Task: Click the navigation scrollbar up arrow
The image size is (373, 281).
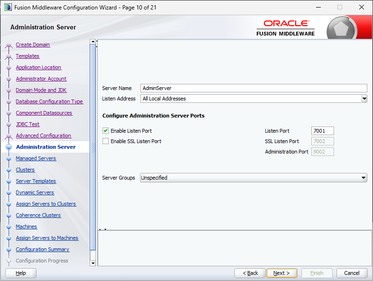Action: [x=93, y=42]
